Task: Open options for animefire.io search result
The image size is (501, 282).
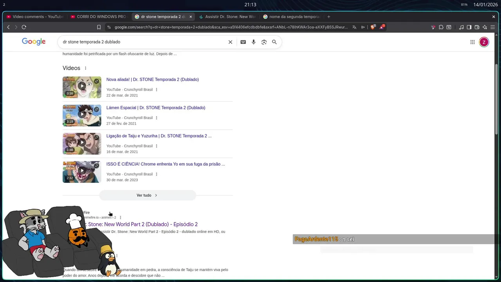Action: [121, 217]
